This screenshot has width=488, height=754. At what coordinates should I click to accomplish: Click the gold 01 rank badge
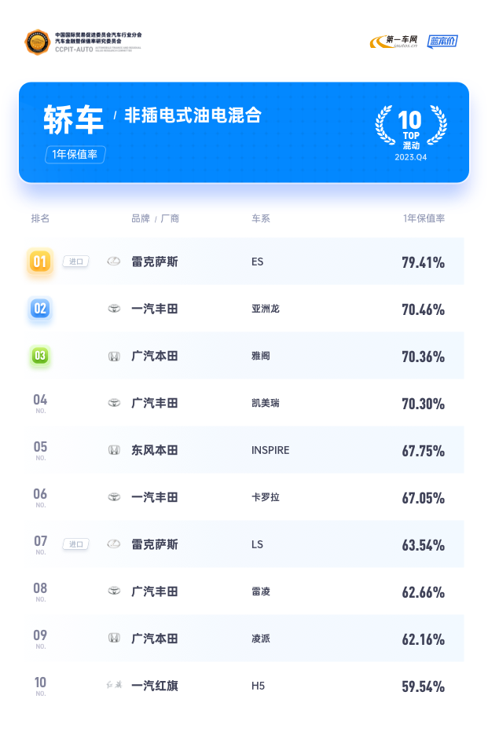(x=40, y=262)
